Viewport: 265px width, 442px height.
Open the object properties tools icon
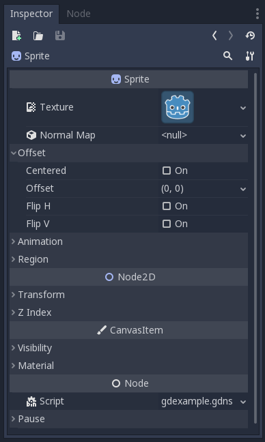point(250,56)
